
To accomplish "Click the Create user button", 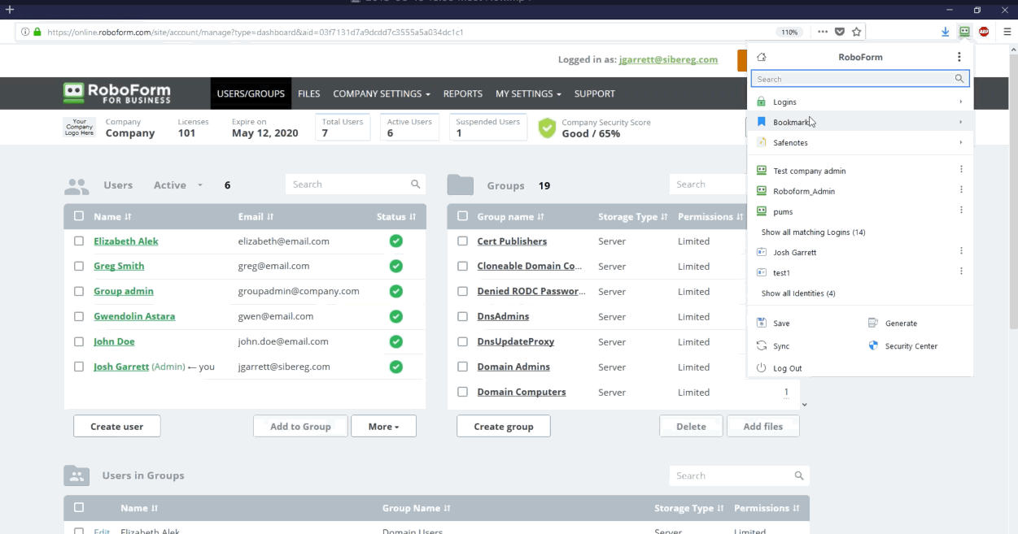I will [116, 427].
